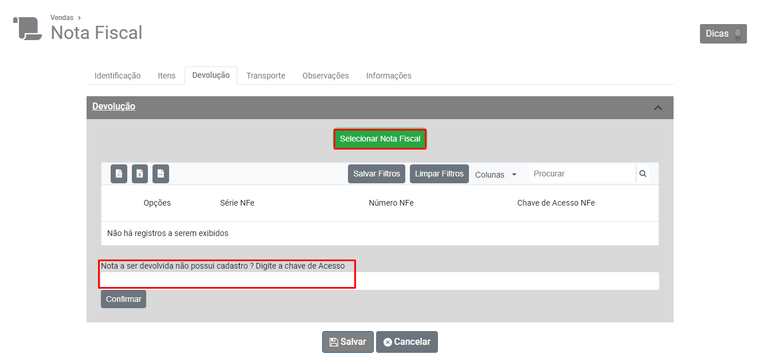Click 'Não há registros a serem exibidos' text
763x362 pixels.
click(x=168, y=233)
